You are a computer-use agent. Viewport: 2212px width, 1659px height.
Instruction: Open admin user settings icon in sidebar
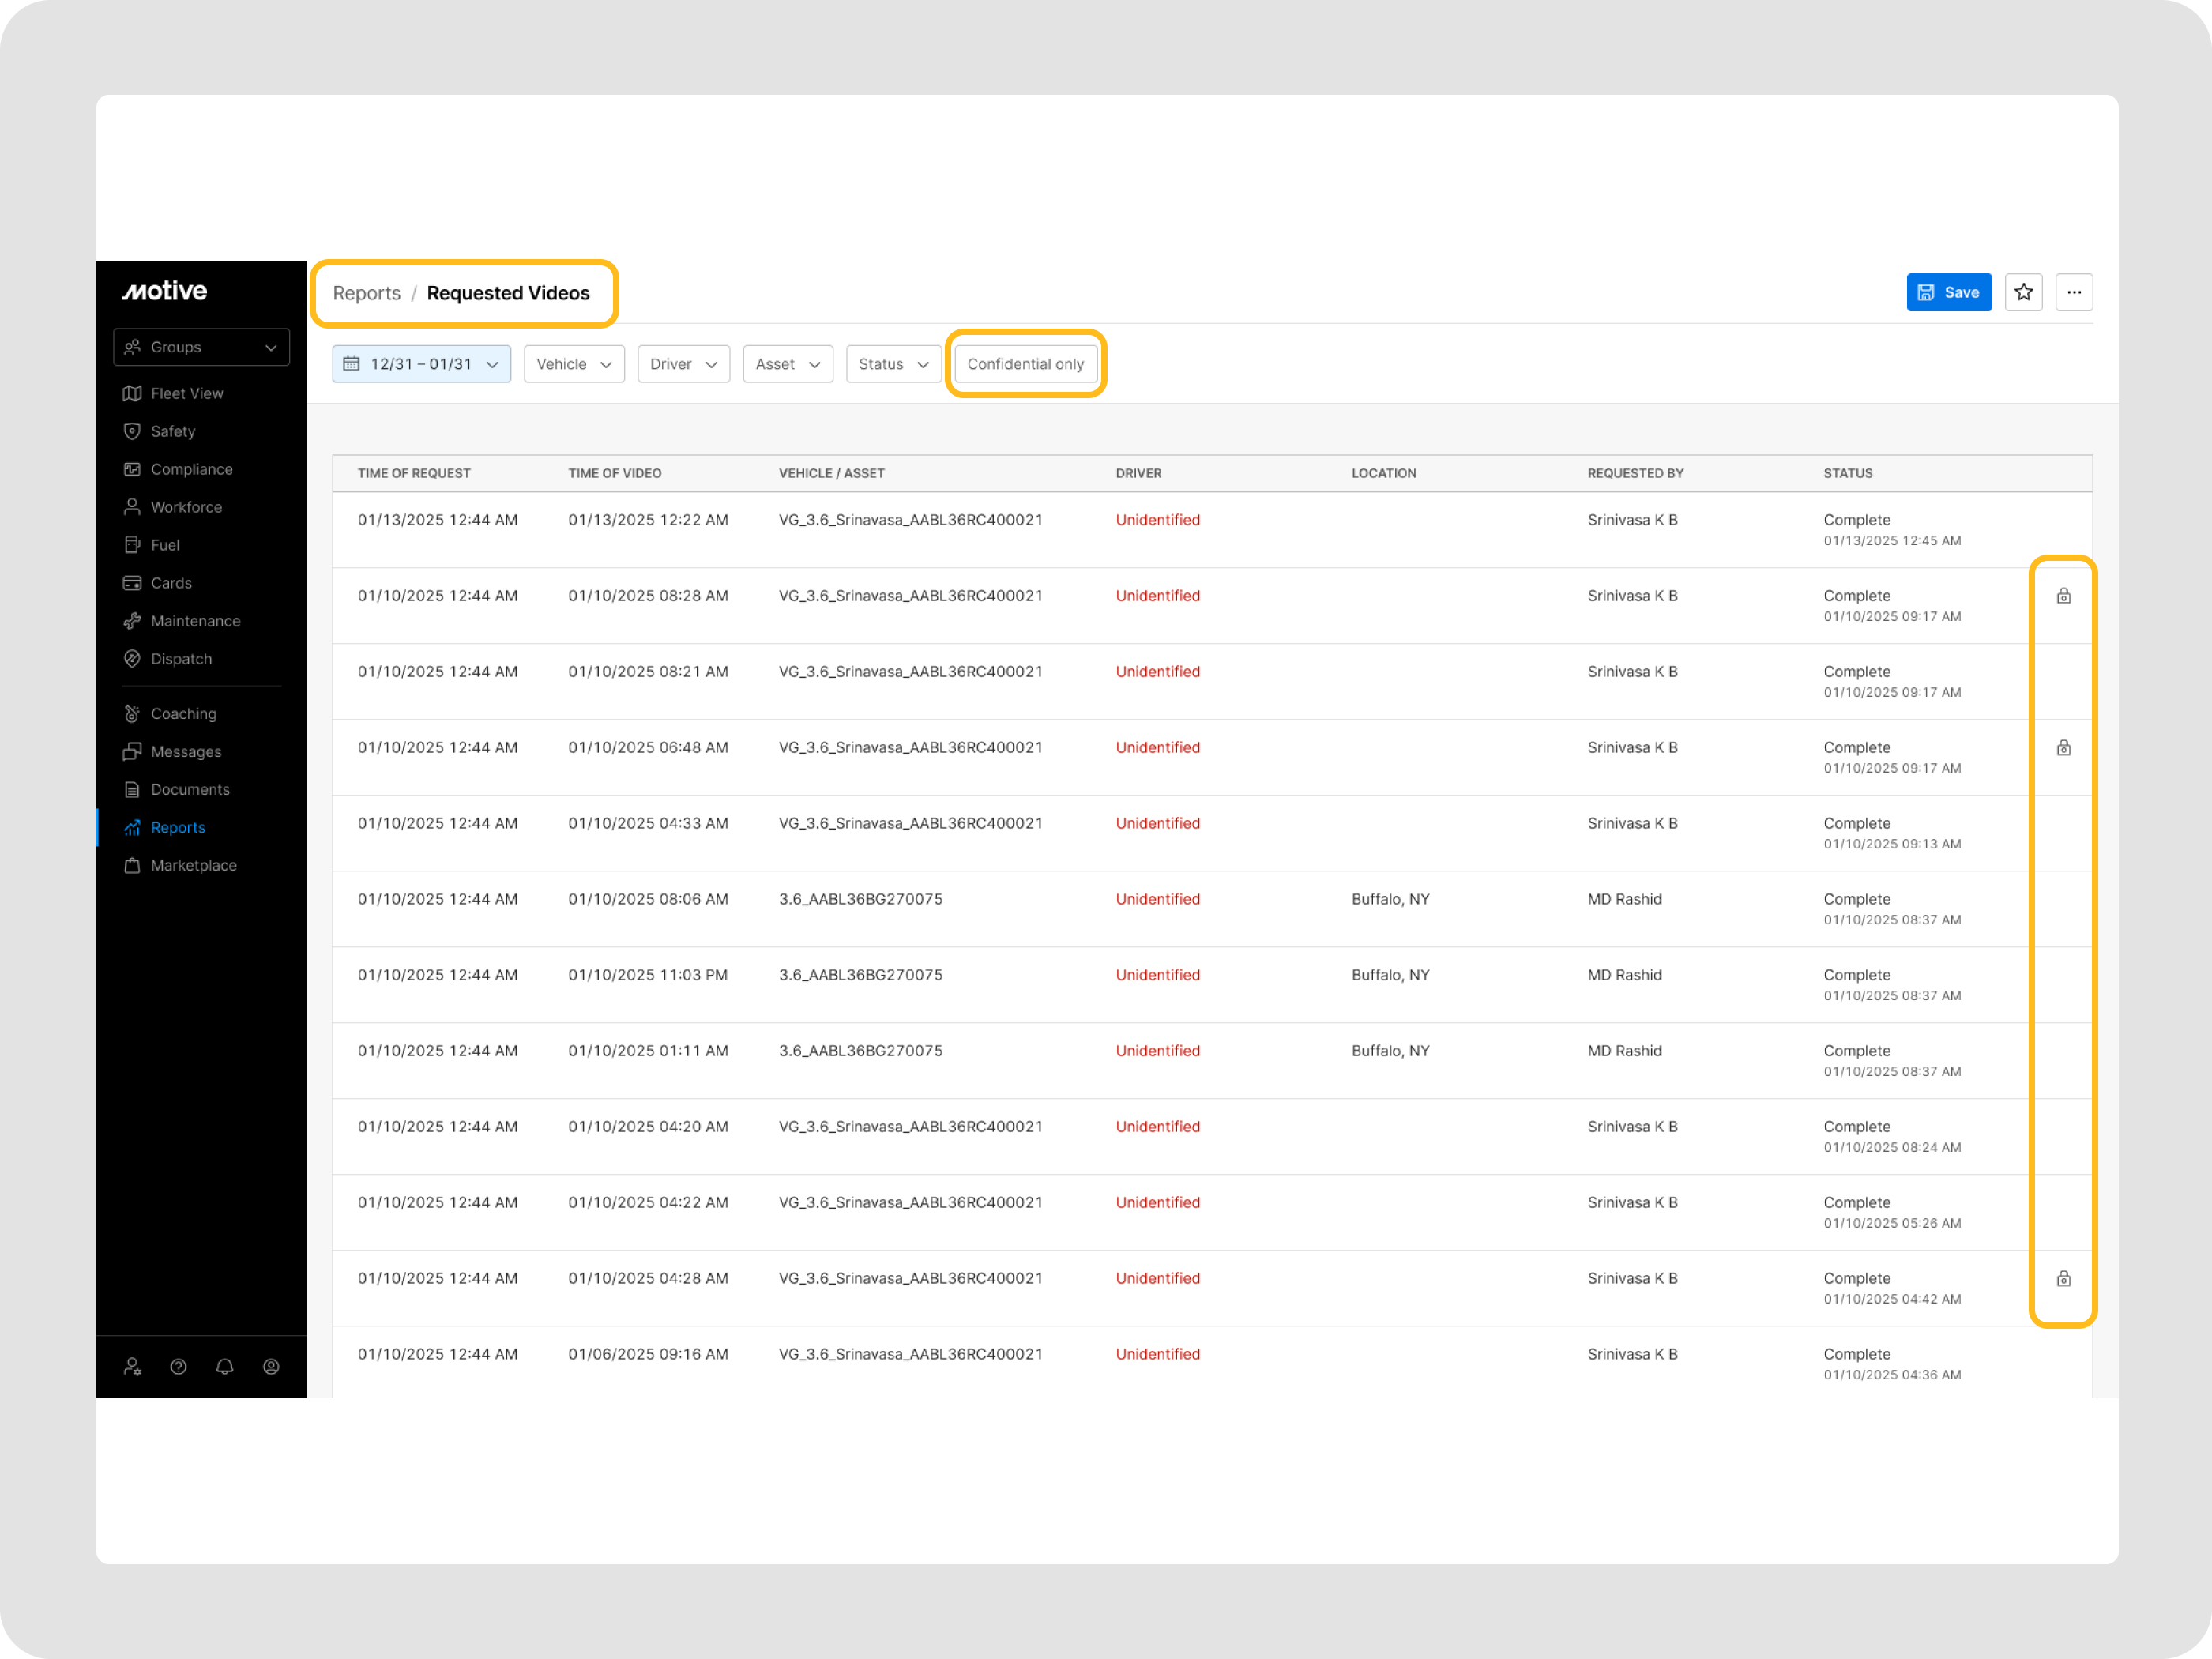132,1366
